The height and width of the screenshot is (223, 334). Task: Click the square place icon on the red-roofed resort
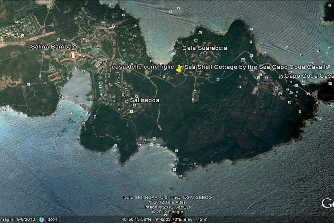point(83,56)
